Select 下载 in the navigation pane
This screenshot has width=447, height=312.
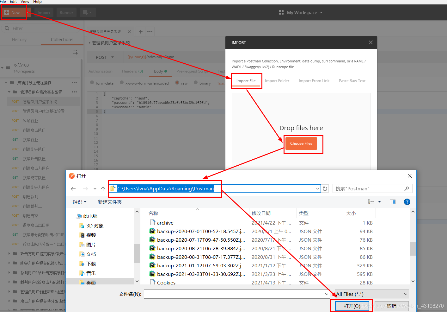pyautogui.click(x=88, y=264)
